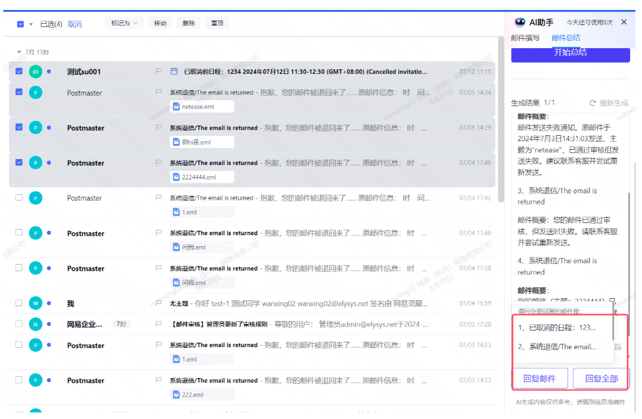
Task: Flag the Postmaster email dated 07/04 17:38
Action: [x=158, y=269]
